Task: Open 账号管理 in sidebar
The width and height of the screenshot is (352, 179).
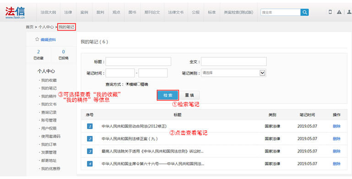Action: (x=49, y=120)
